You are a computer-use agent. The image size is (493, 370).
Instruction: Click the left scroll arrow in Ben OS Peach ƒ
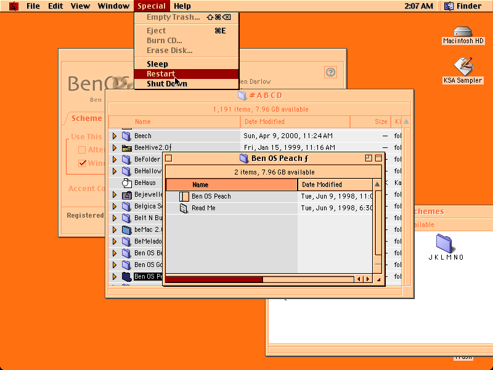(x=359, y=279)
